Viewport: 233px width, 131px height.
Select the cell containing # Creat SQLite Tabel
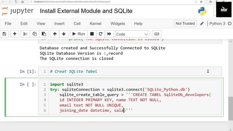(130, 71)
